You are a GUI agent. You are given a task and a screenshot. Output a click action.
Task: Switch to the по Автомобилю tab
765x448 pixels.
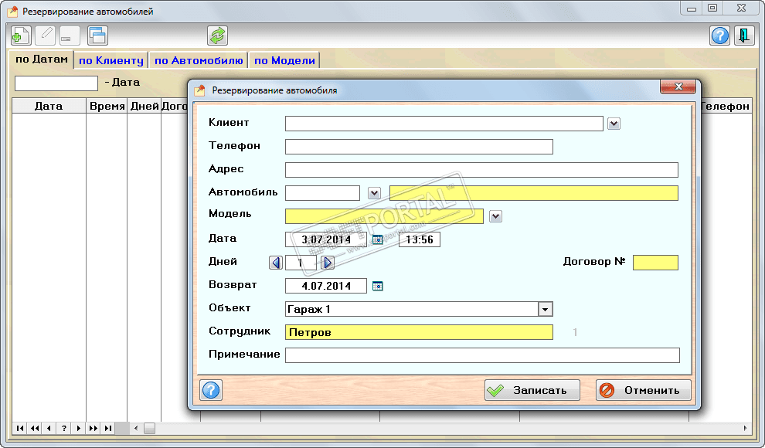tap(199, 60)
